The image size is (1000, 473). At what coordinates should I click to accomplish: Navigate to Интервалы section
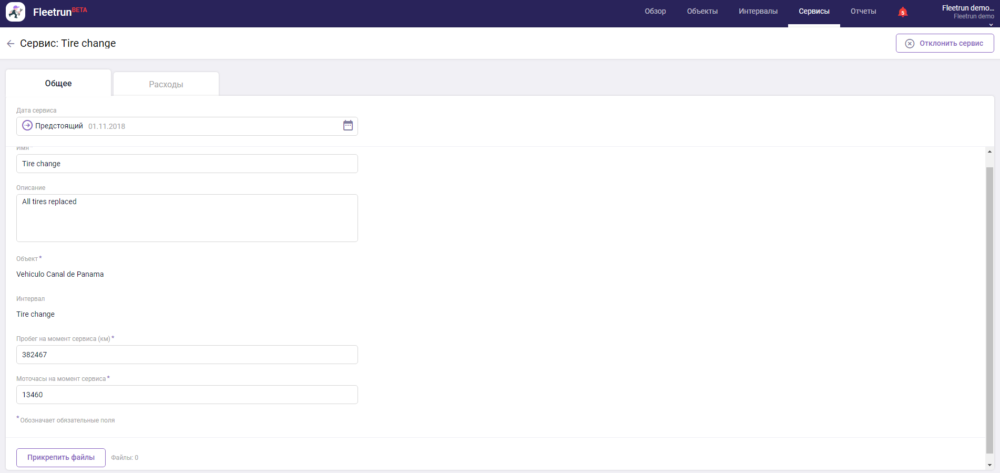758,12
